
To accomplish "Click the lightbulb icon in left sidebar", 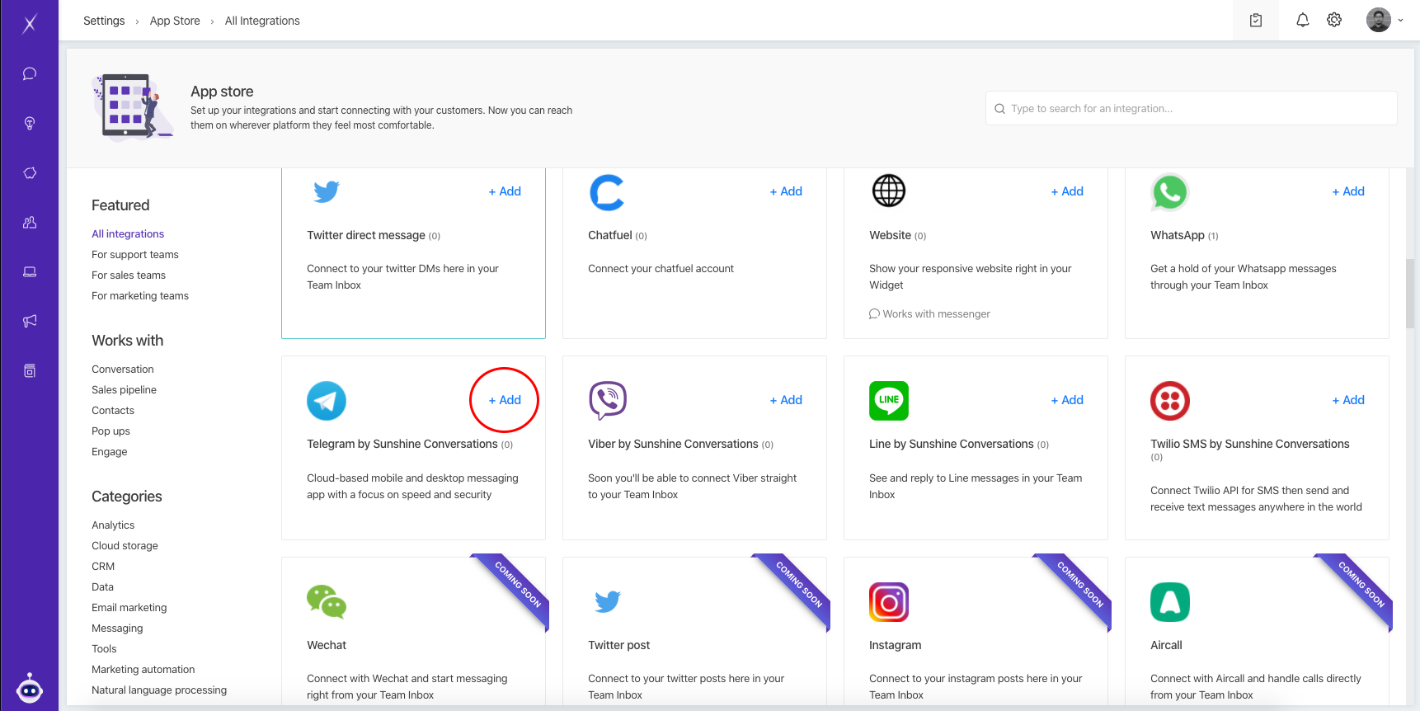I will click(x=30, y=124).
